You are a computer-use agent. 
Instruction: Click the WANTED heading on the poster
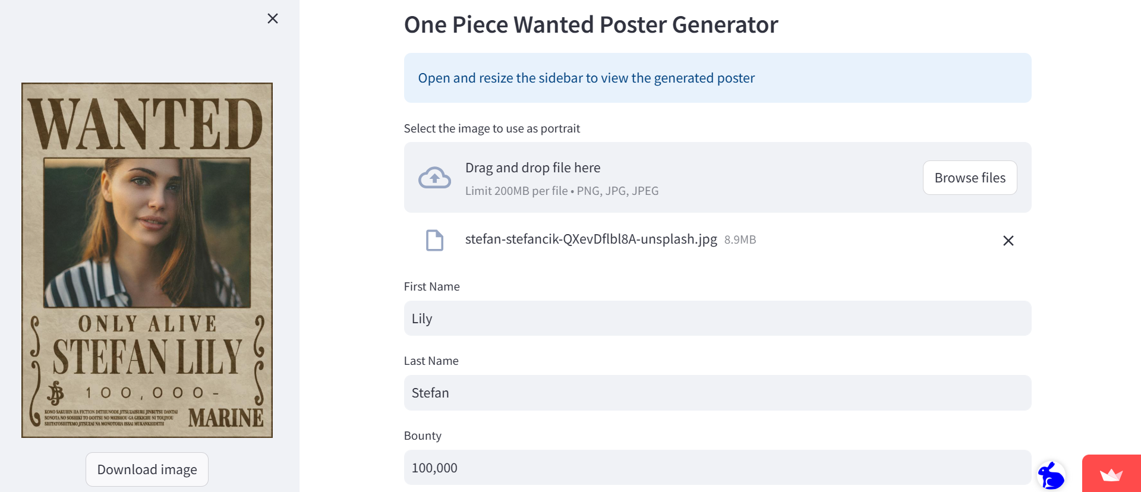(x=146, y=124)
